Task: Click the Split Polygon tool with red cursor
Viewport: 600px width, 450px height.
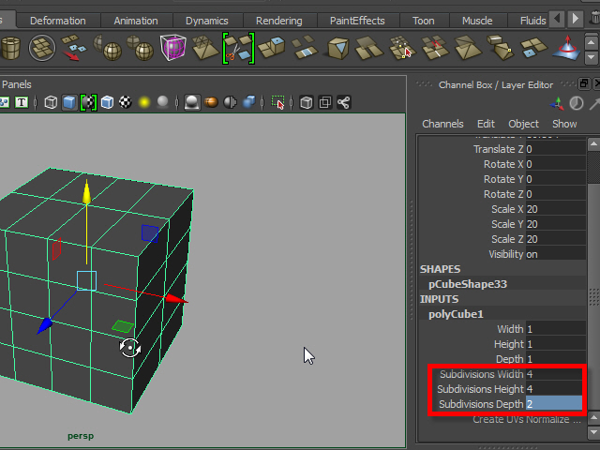Action: pyautogui.click(x=402, y=48)
